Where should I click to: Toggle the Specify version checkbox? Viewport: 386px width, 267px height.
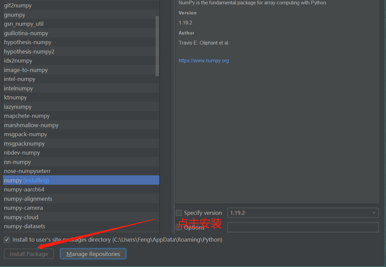coord(179,213)
